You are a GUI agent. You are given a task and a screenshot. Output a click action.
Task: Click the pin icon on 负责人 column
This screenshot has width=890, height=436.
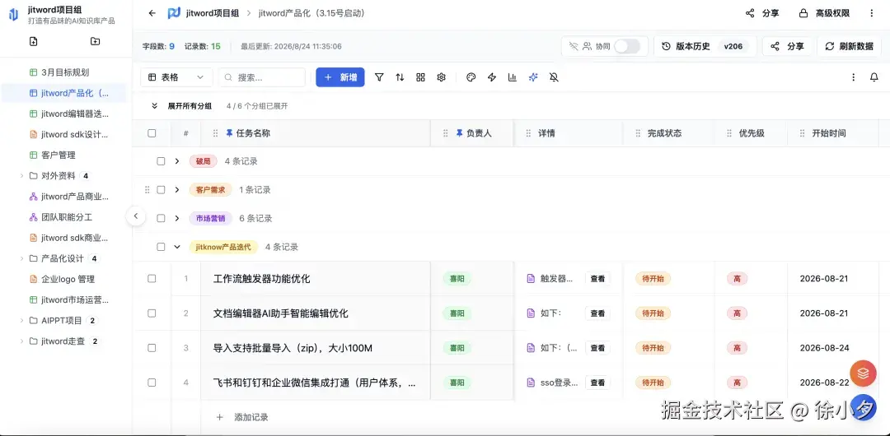[x=460, y=133]
